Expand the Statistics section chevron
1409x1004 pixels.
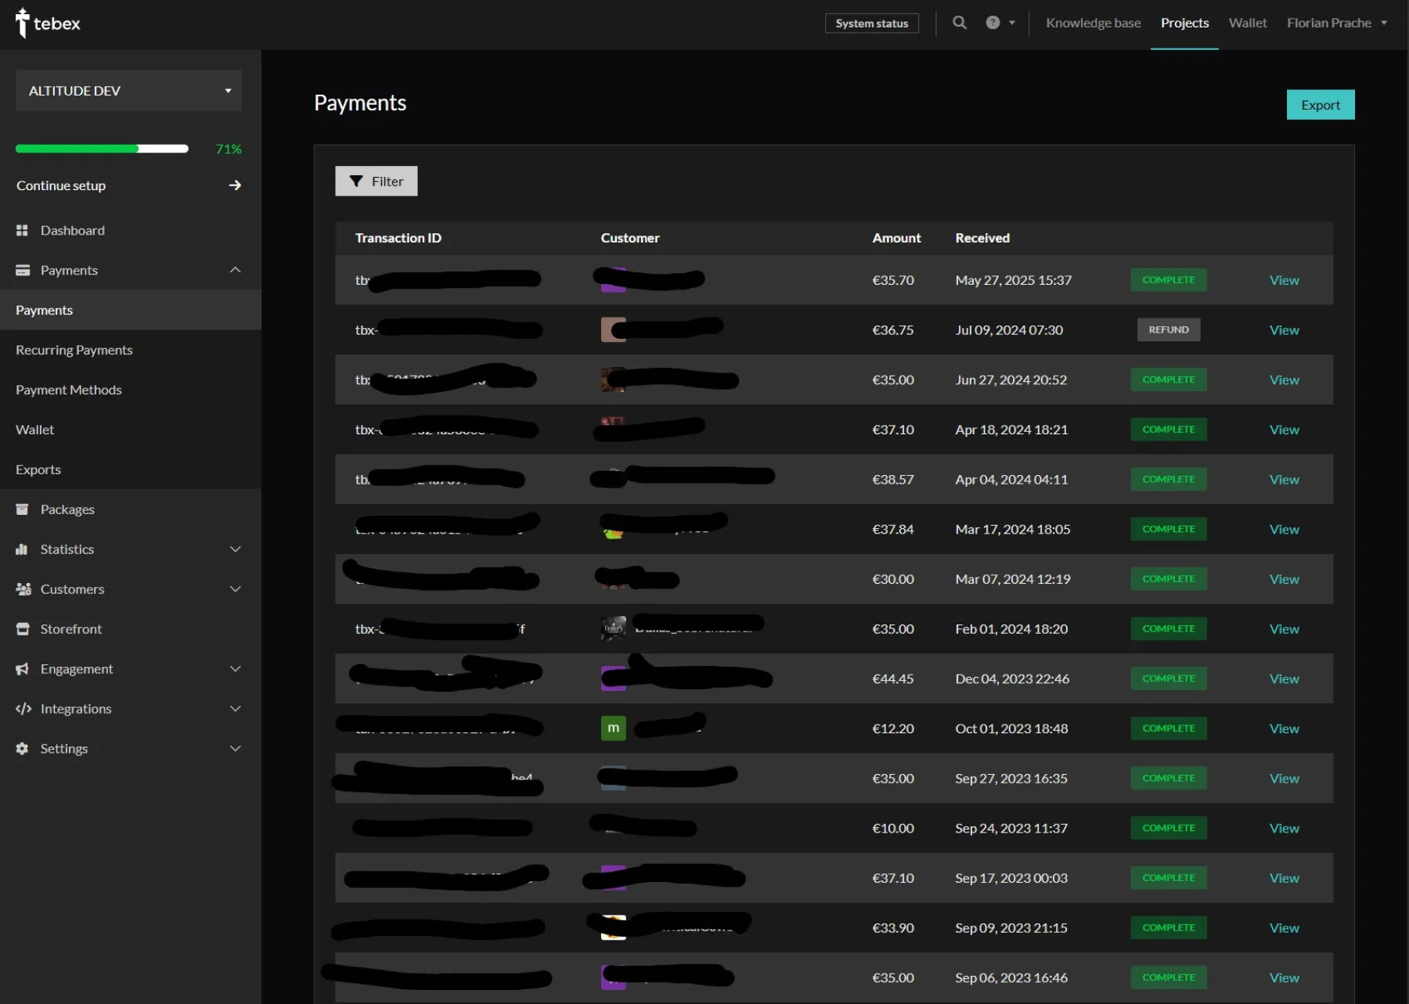tap(235, 549)
